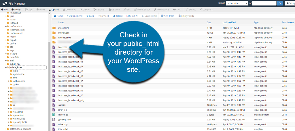Click the Move toolbar button

[41, 9]
